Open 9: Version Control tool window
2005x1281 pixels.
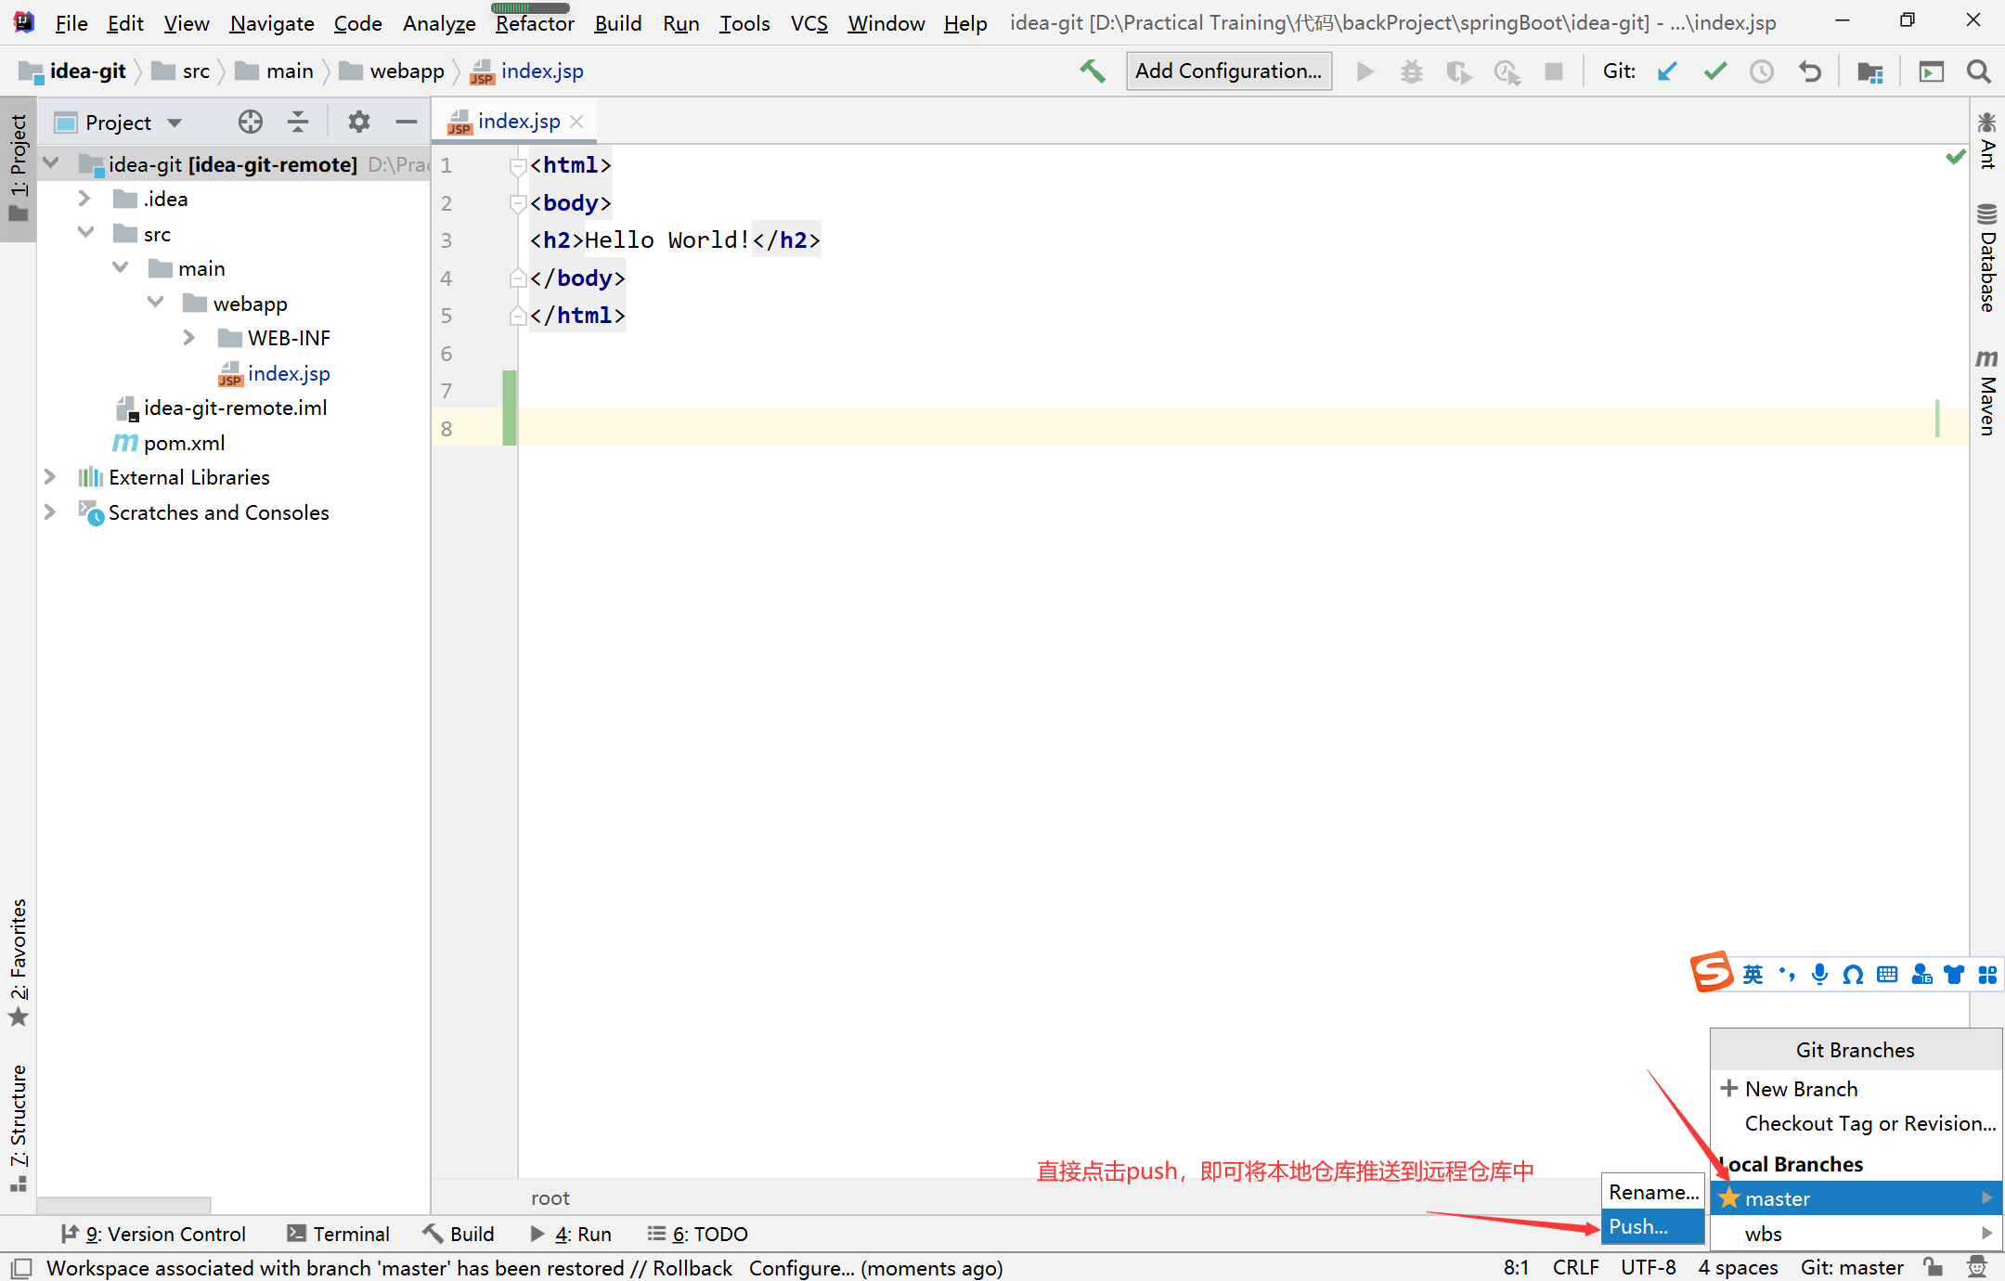(153, 1234)
